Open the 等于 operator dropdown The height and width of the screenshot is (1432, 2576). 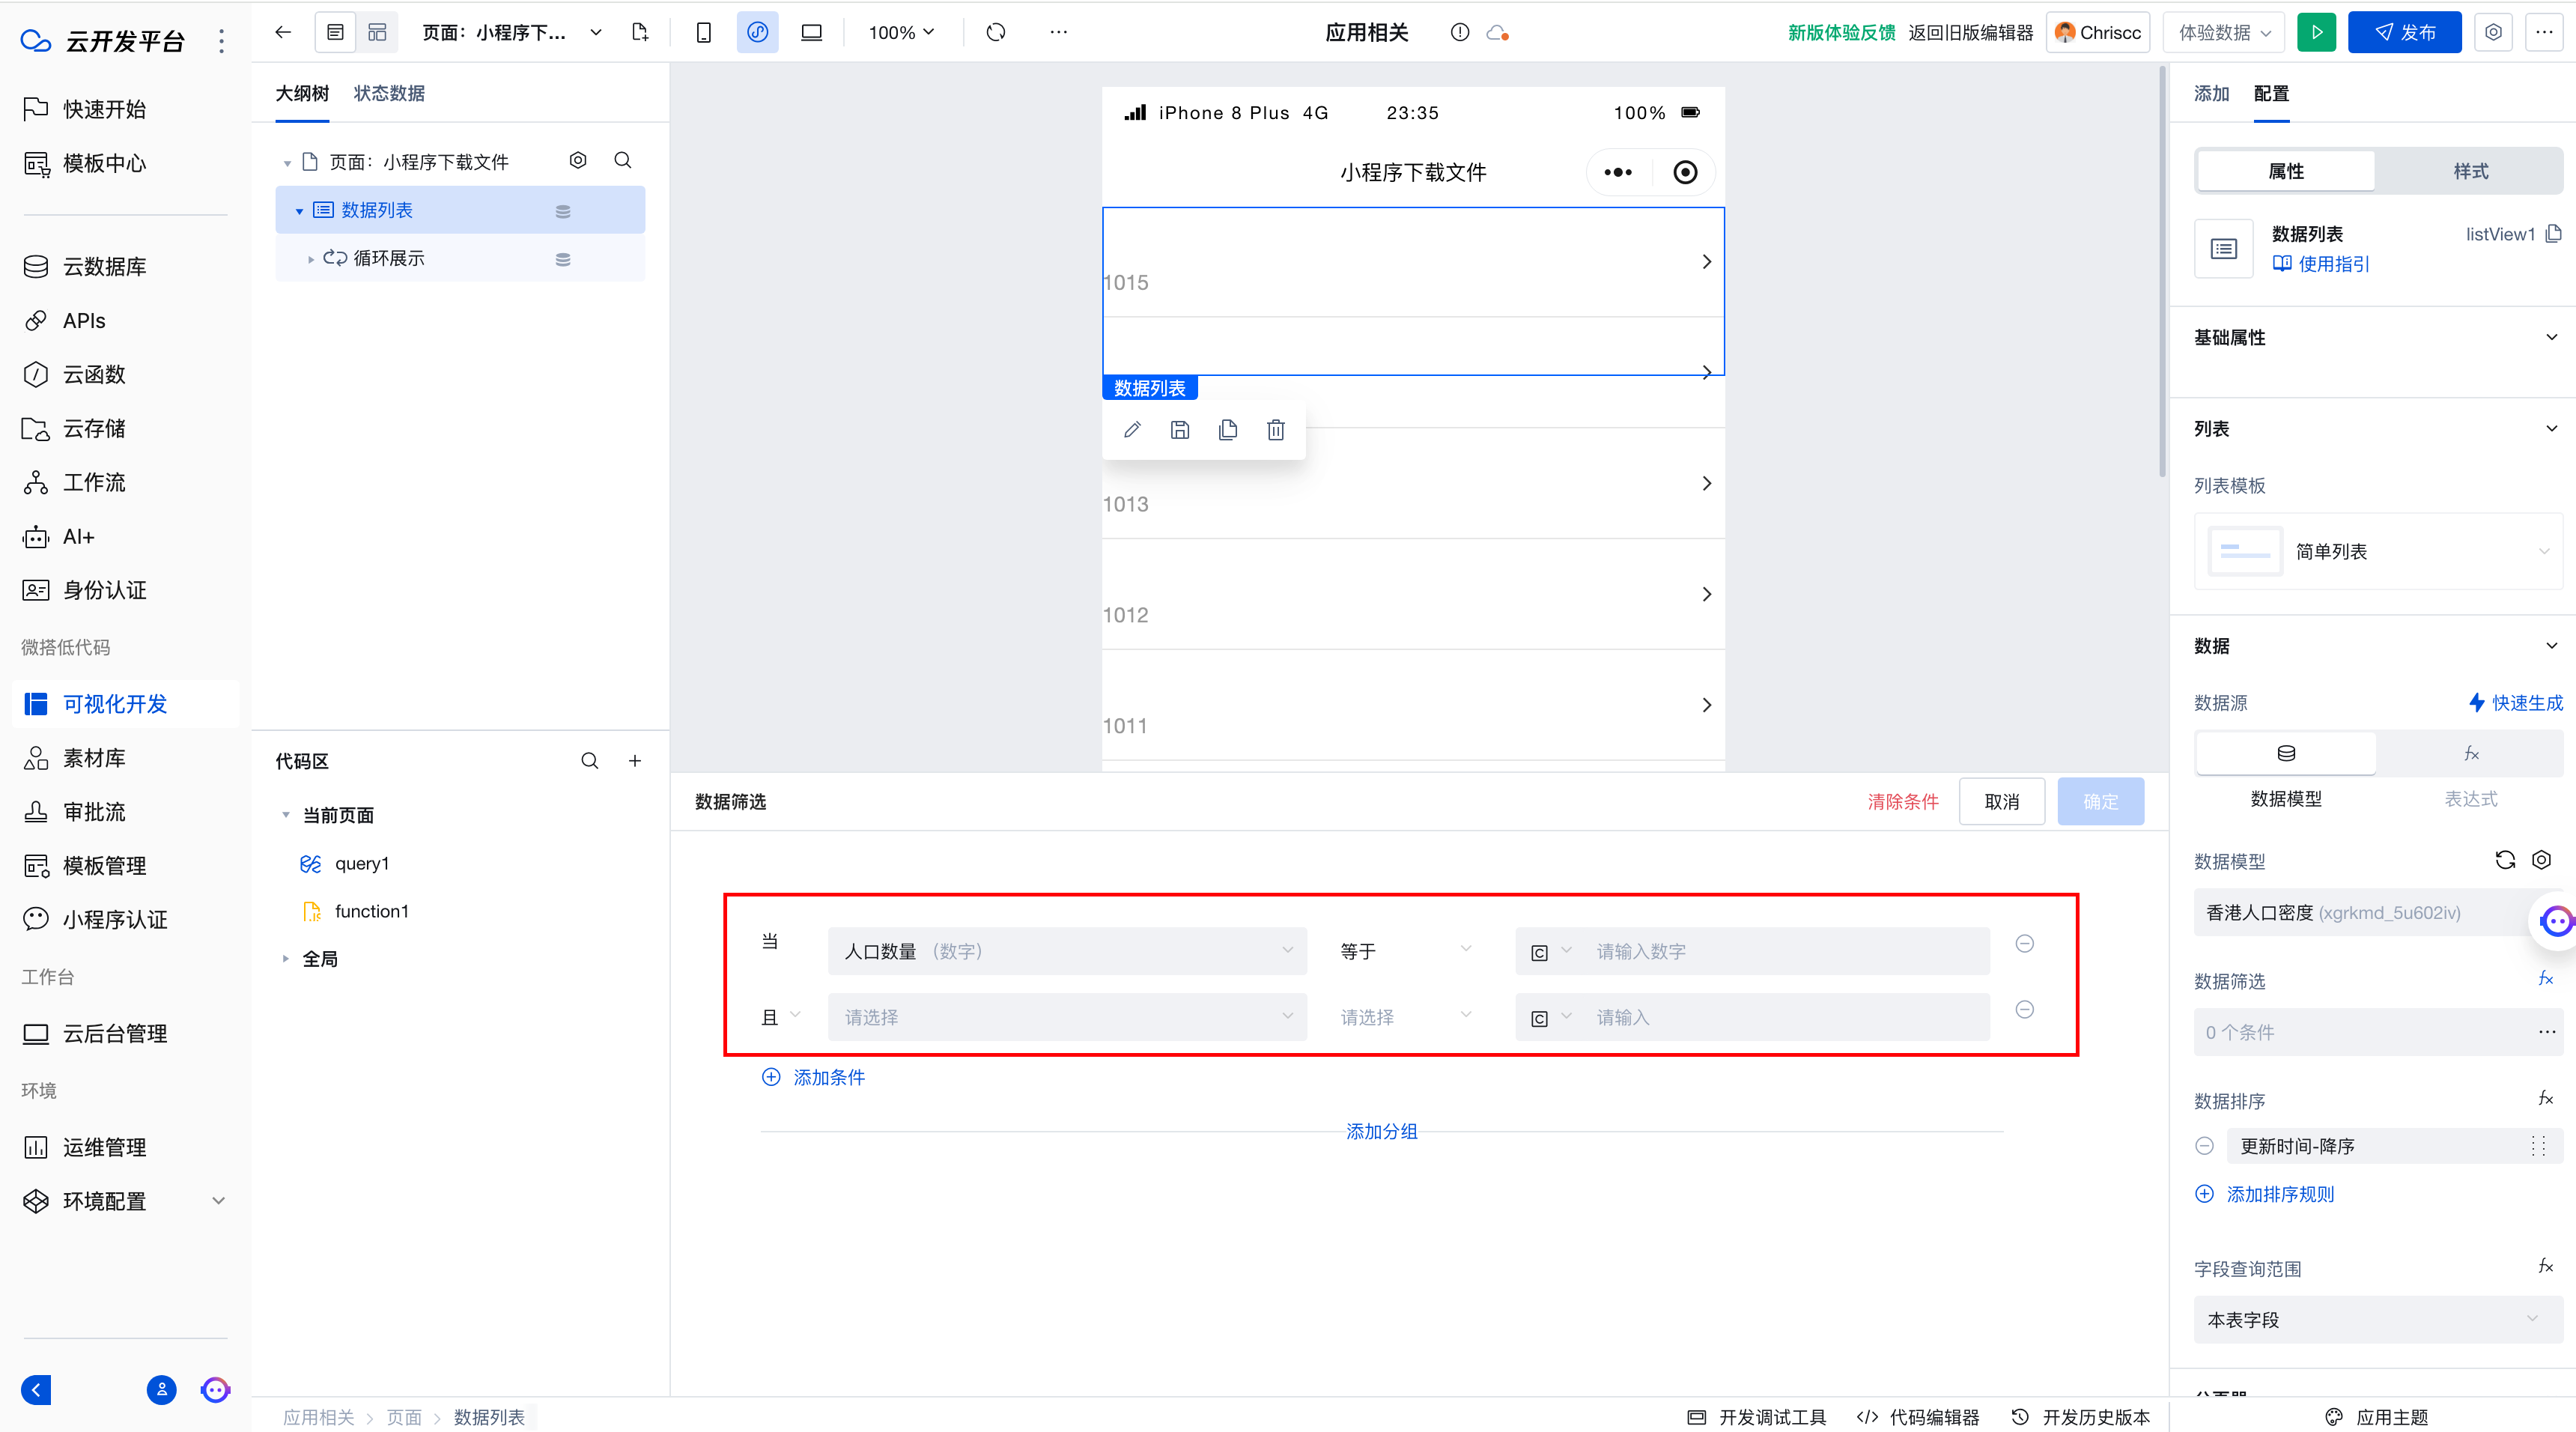coord(1405,951)
